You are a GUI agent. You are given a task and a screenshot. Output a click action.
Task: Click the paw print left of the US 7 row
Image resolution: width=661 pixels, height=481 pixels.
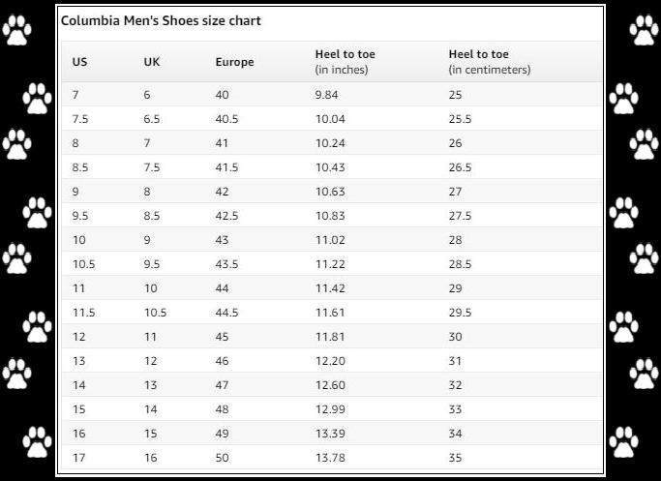click(37, 98)
